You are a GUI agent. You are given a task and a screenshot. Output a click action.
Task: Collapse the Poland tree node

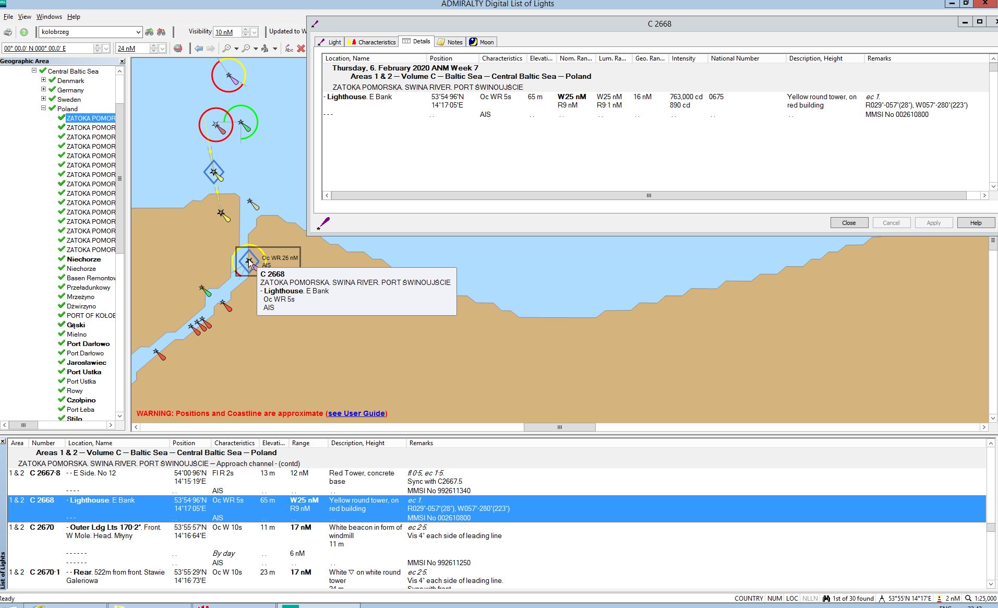pyautogui.click(x=44, y=109)
